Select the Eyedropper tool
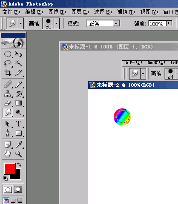 (19, 144)
